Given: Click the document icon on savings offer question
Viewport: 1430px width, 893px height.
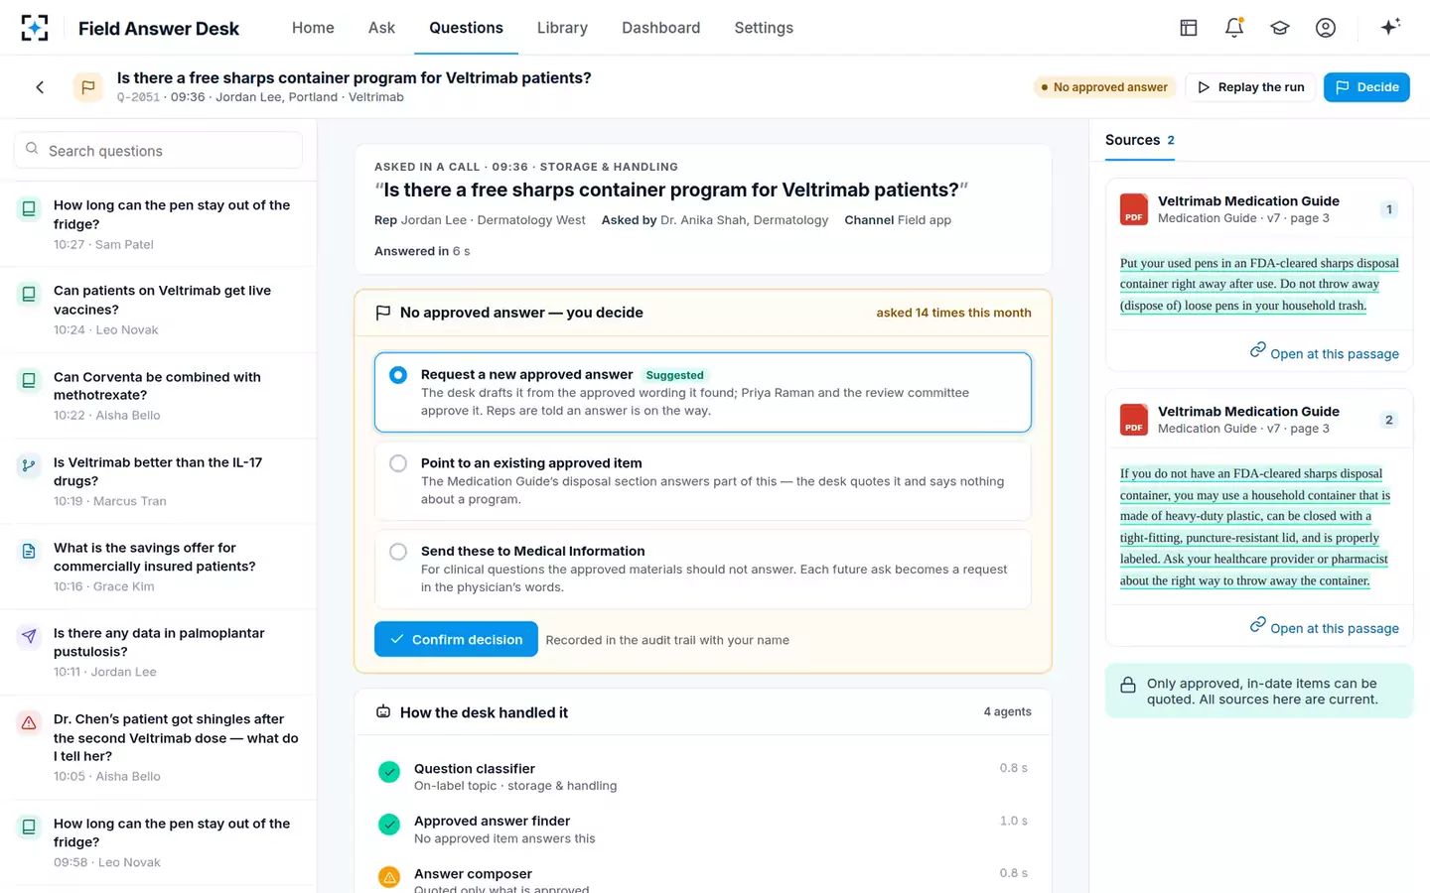Looking at the screenshot, I should tap(29, 551).
